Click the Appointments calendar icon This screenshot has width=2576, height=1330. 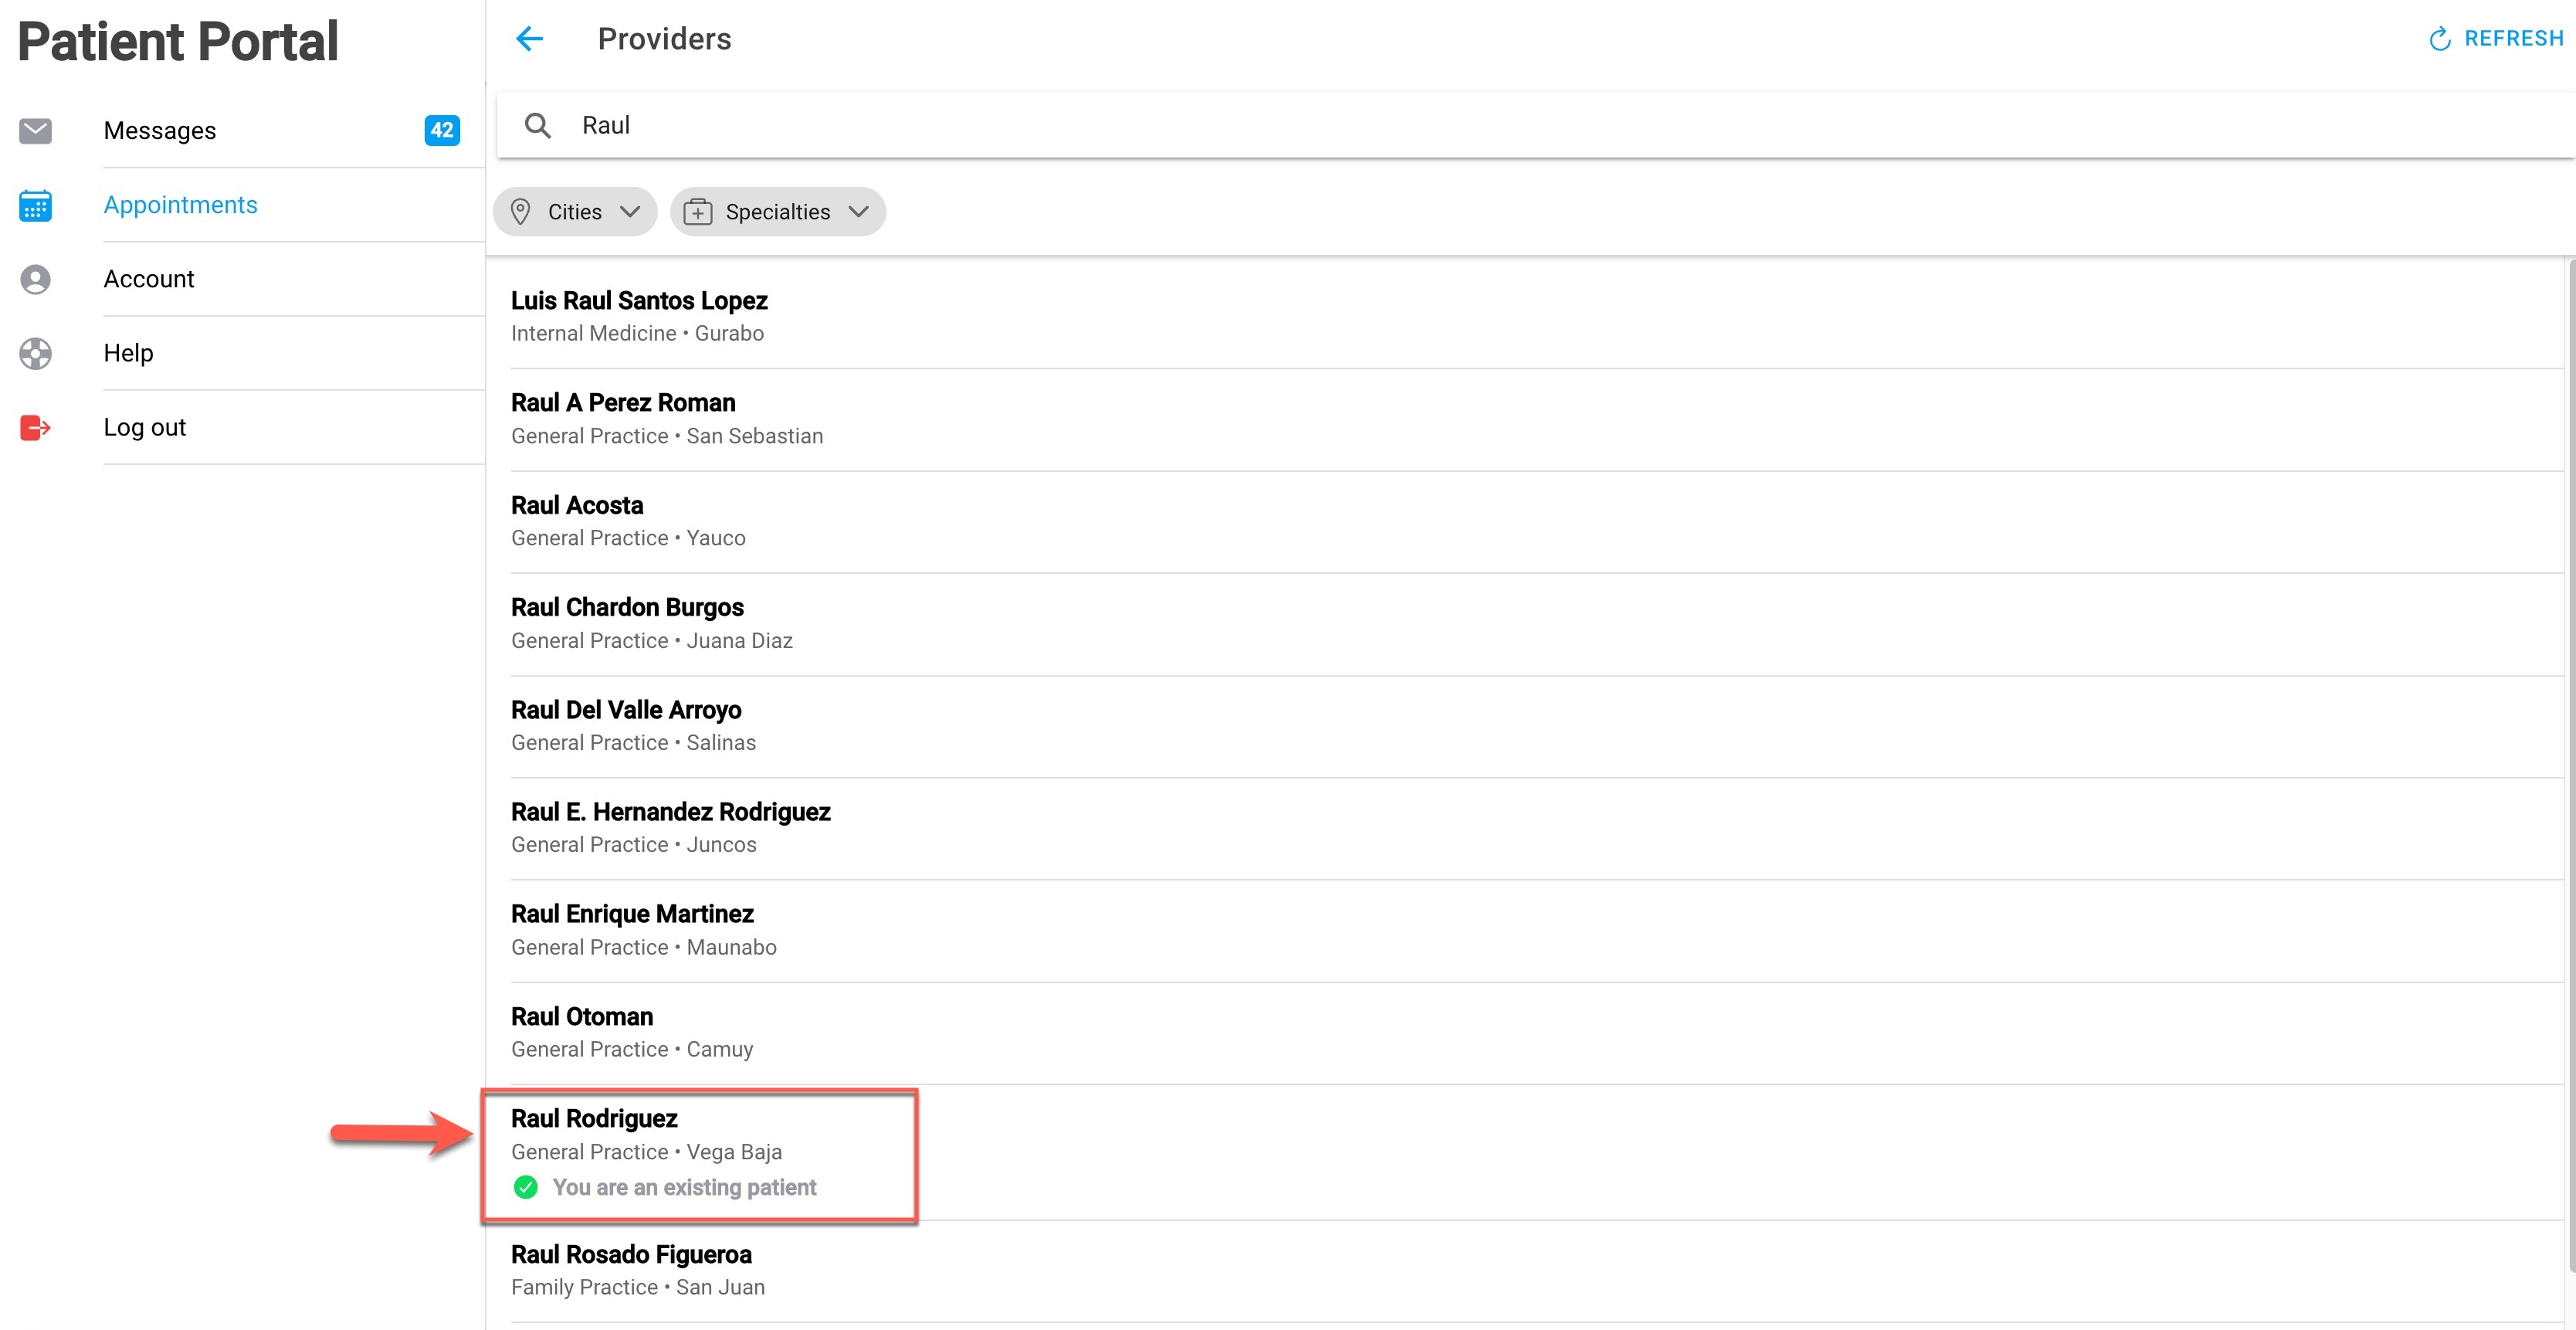coord(36,205)
